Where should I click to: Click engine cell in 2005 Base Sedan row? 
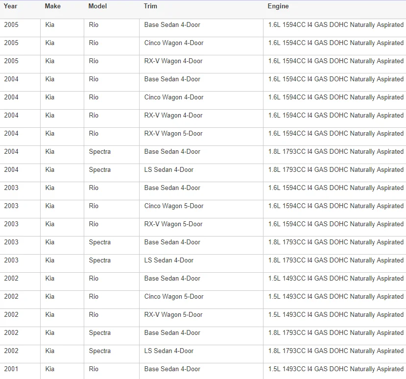tap(335, 28)
